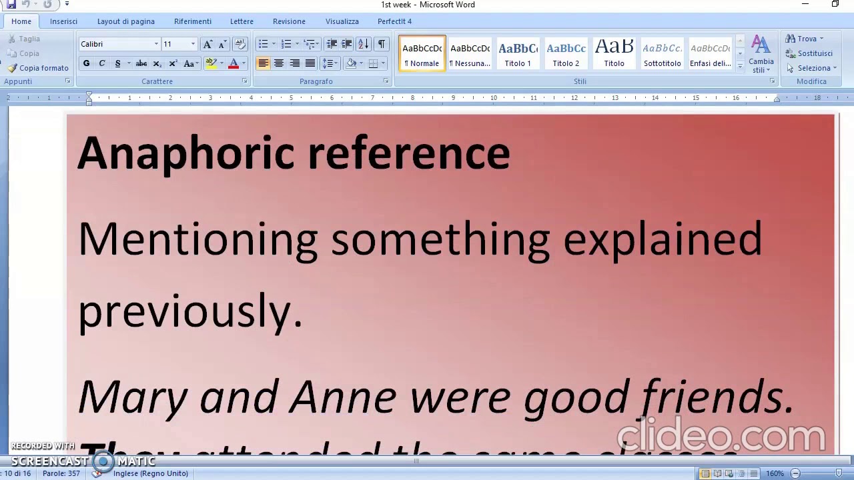Click the Calibri font name field
This screenshot has height=480, width=854.
[x=115, y=44]
